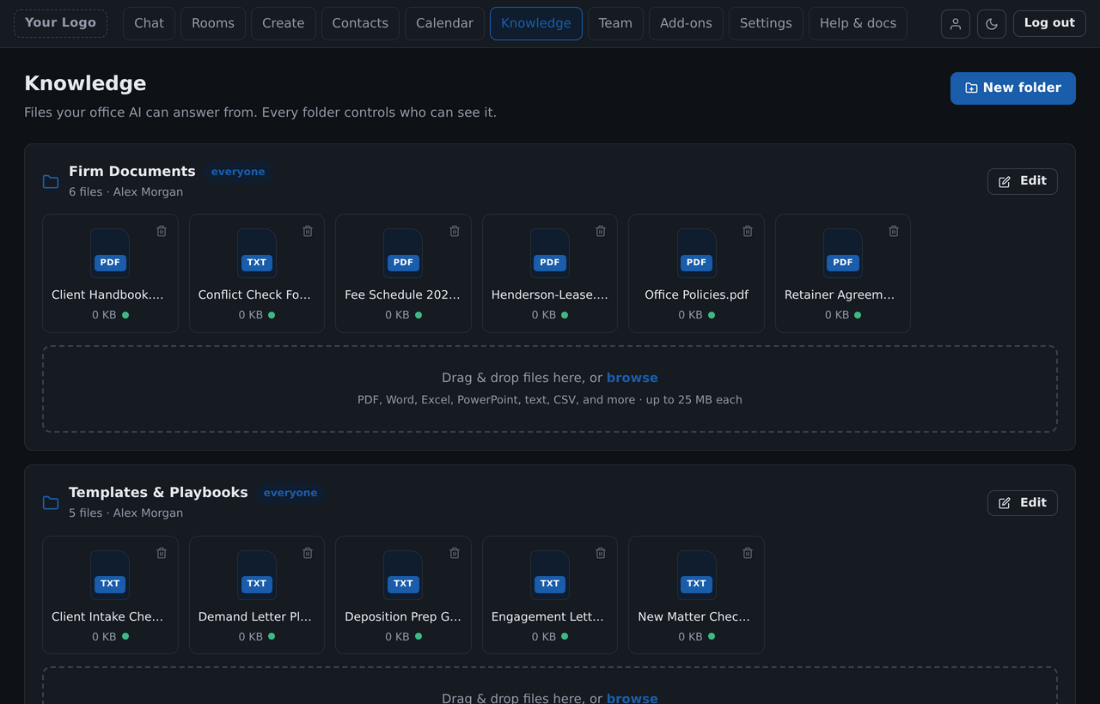The image size is (1100, 704).
Task: Click the Your Logo placeholder
Action: [60, 23]
